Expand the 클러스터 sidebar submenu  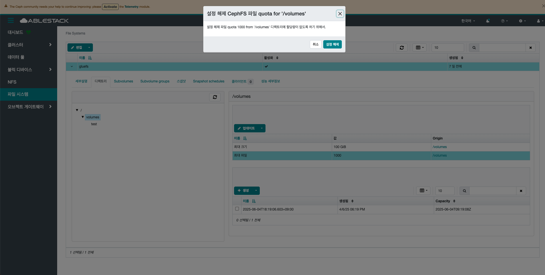pyautogui.click(x=50, y=45)
